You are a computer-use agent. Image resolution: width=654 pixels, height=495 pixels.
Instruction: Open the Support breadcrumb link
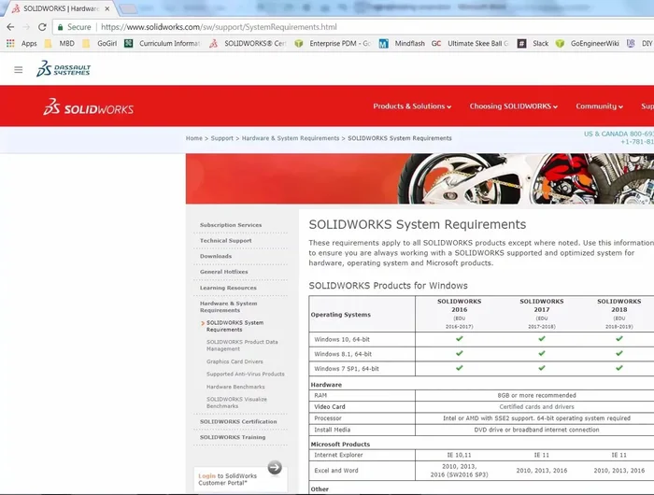(222, 138)
